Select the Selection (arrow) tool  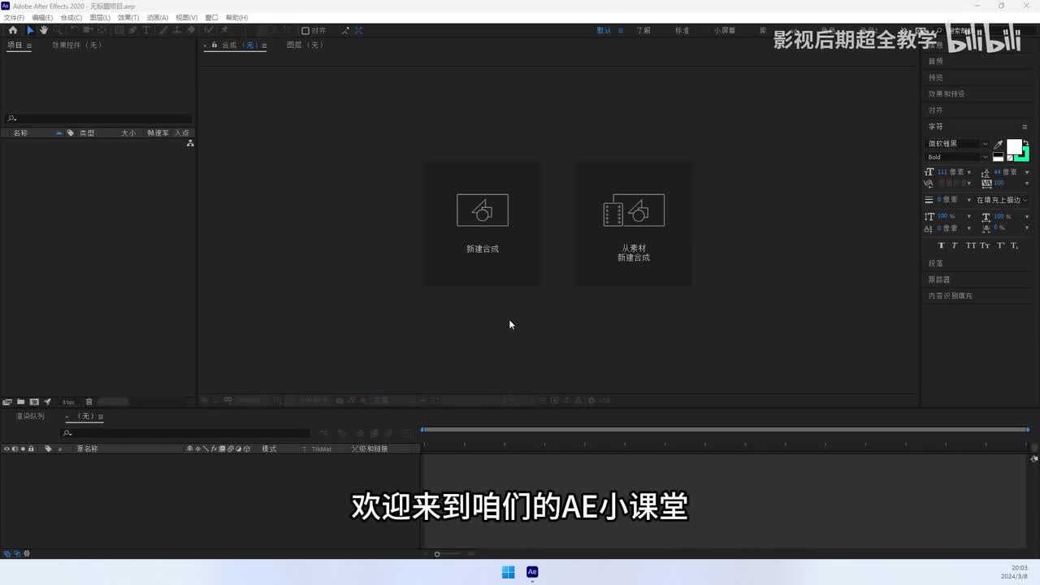pos(30,30)
